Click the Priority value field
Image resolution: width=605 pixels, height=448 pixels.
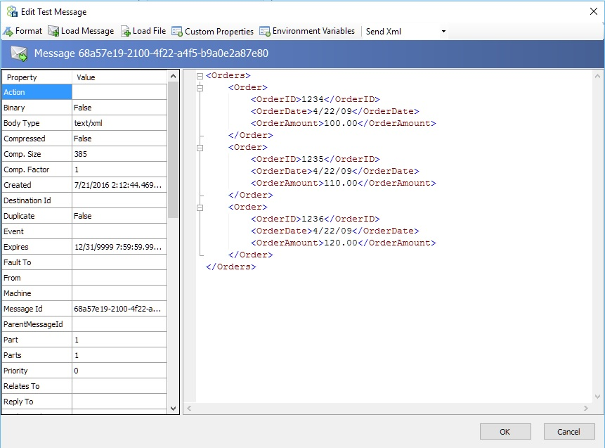[x=119, y=371]
